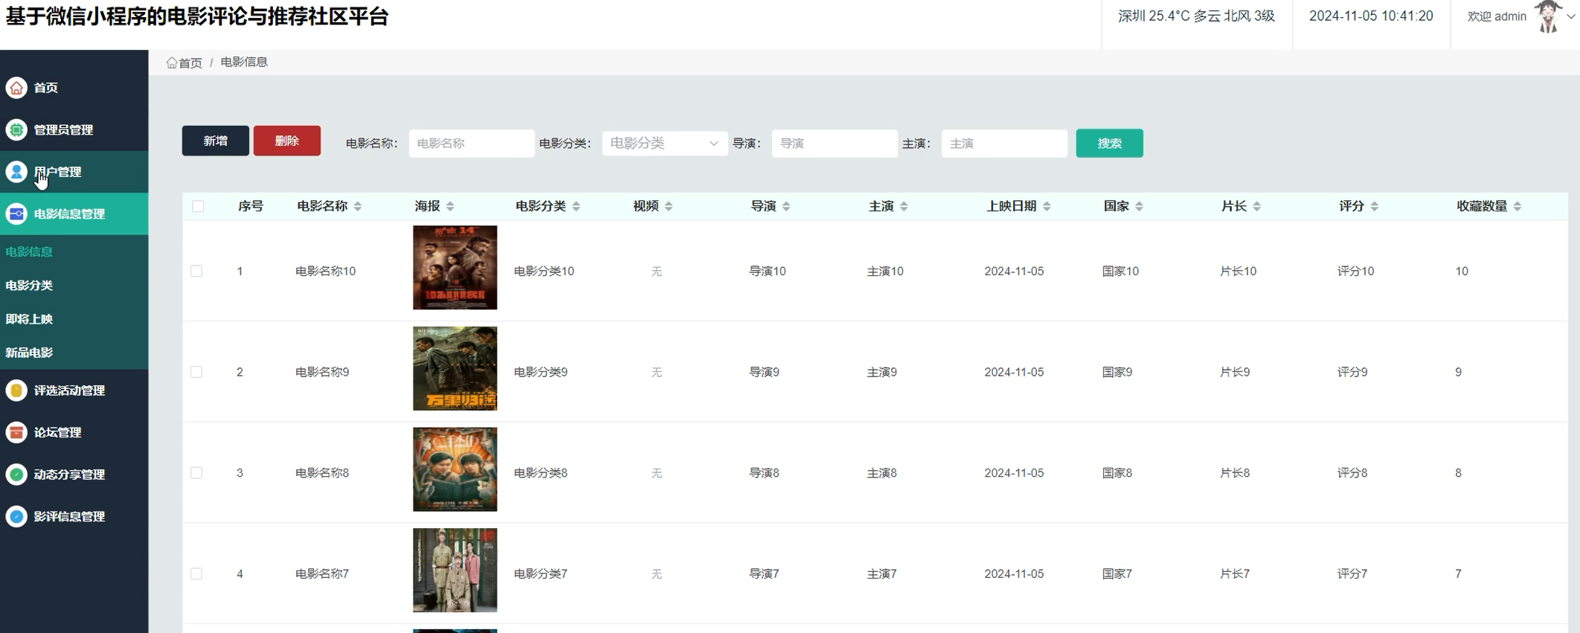Open poster thumbnail for 电影名称9
1580x633 pixels.
(455, 368)
